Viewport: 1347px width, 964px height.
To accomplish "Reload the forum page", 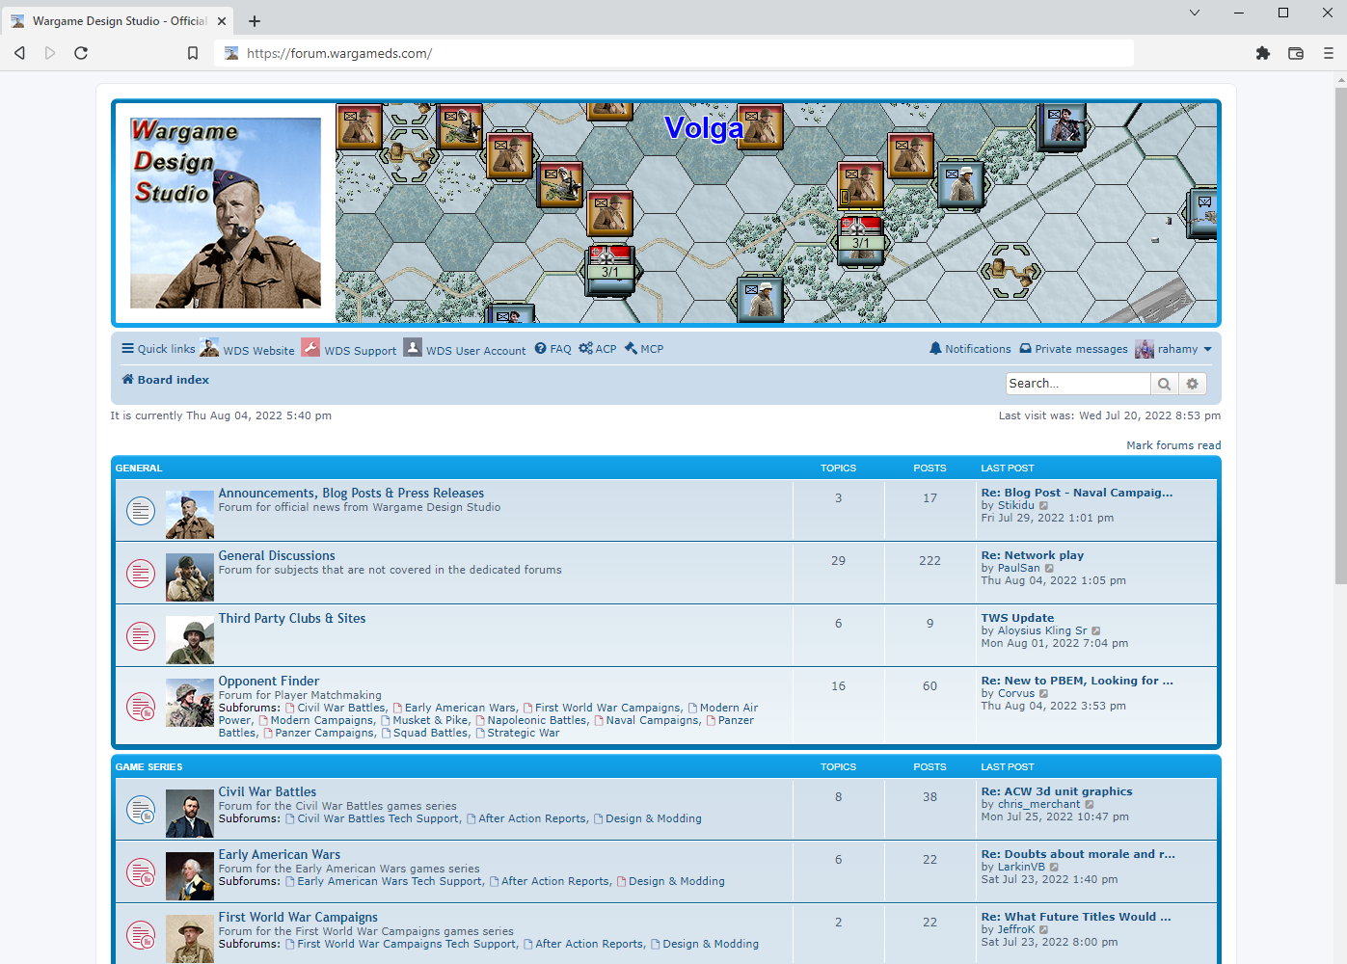I will [x=81, y=53].
